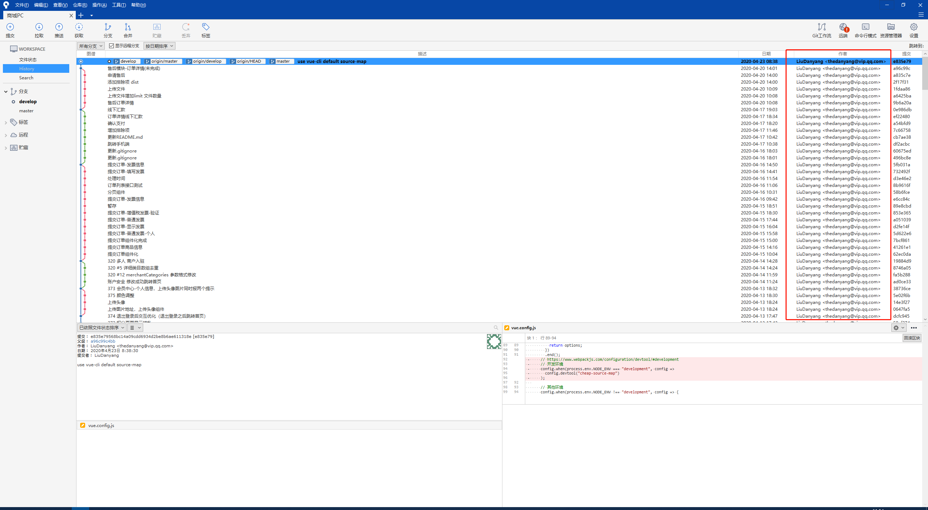Open the diff settings gear dropdown
The width and height of the screenshot is (928, 510).
898,327
